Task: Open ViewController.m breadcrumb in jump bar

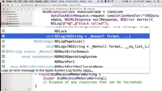Action: coord(76,9)
